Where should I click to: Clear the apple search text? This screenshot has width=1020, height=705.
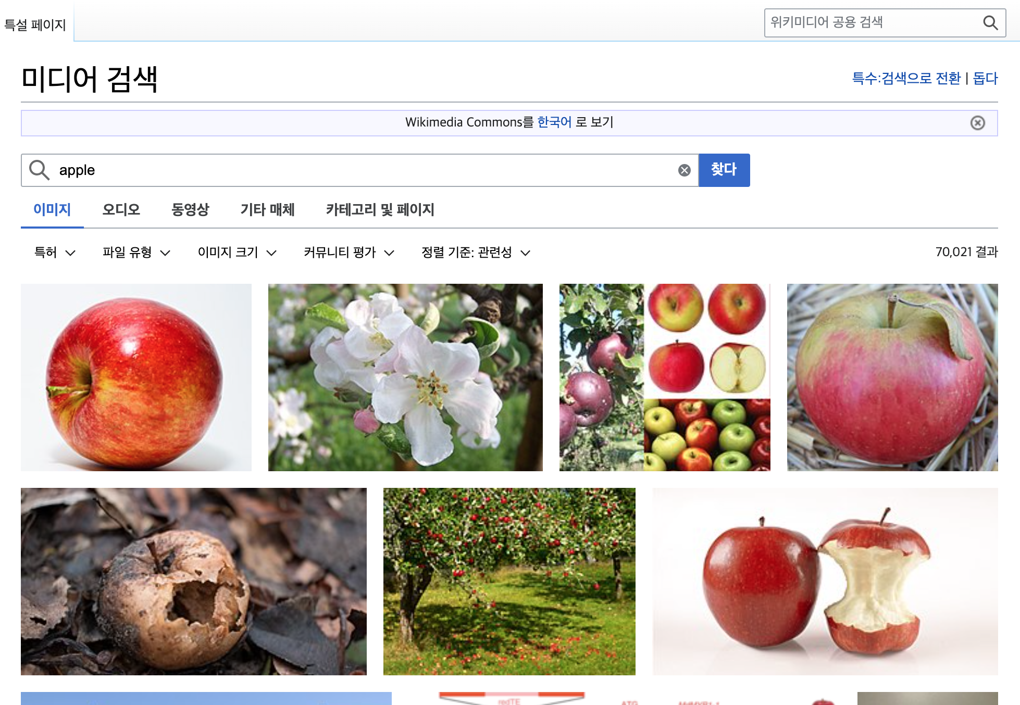click(684, 170)
